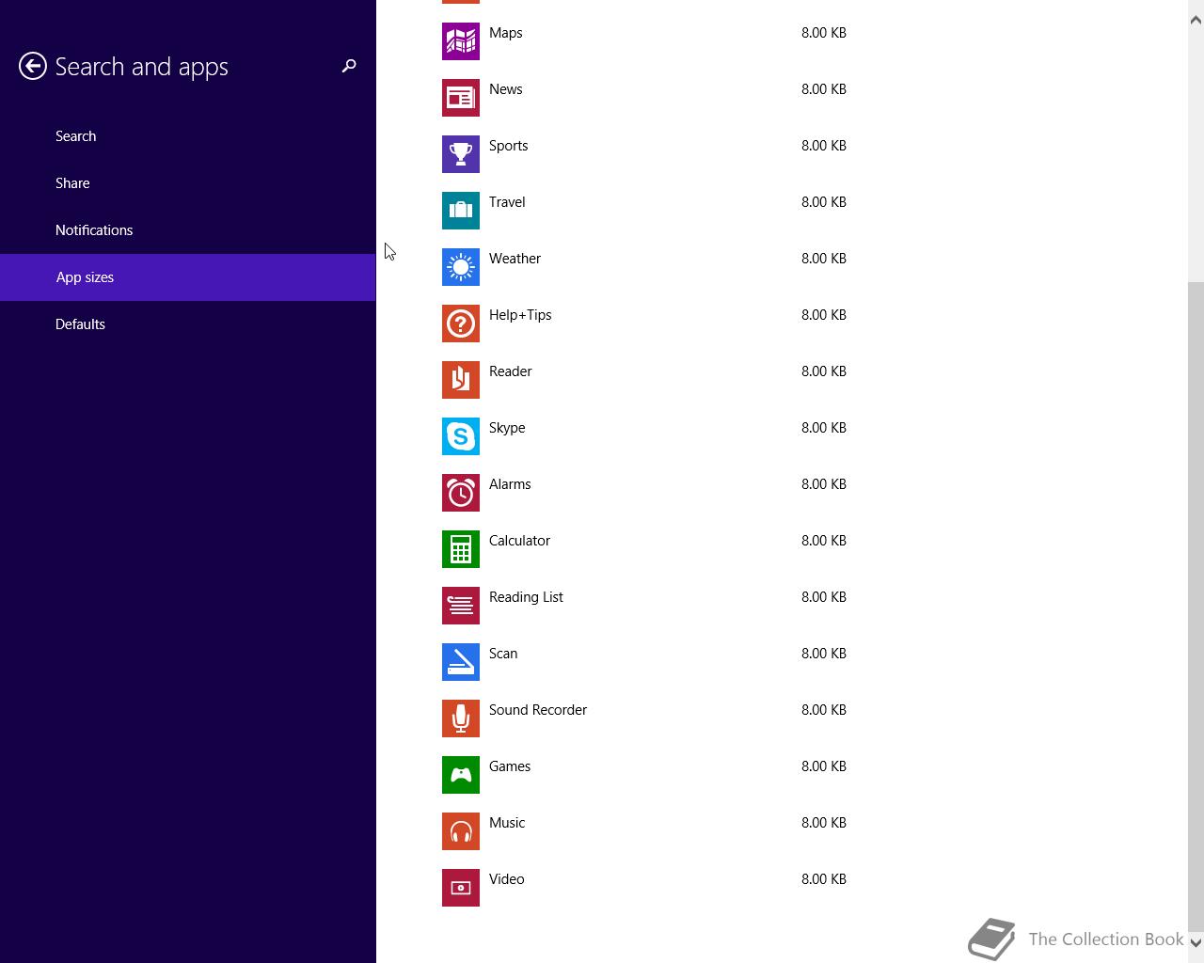1204x963 pixels.
Task: Click the Search and apps heading
Action: point(142,67)
